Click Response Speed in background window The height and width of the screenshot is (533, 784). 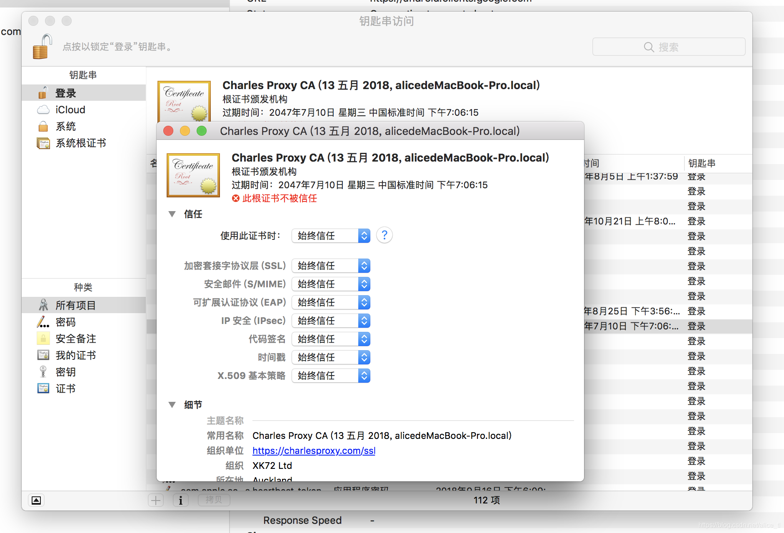click(302, 521)
